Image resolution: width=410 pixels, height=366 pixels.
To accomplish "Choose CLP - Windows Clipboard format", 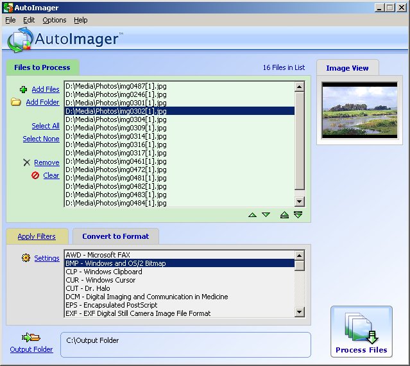I will pyautogui.click(x=180, y=272).
